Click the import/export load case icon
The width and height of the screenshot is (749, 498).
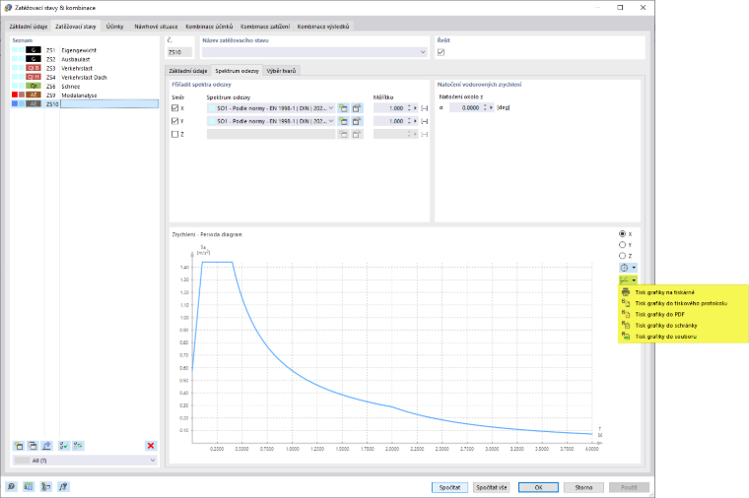coord(46,446)
